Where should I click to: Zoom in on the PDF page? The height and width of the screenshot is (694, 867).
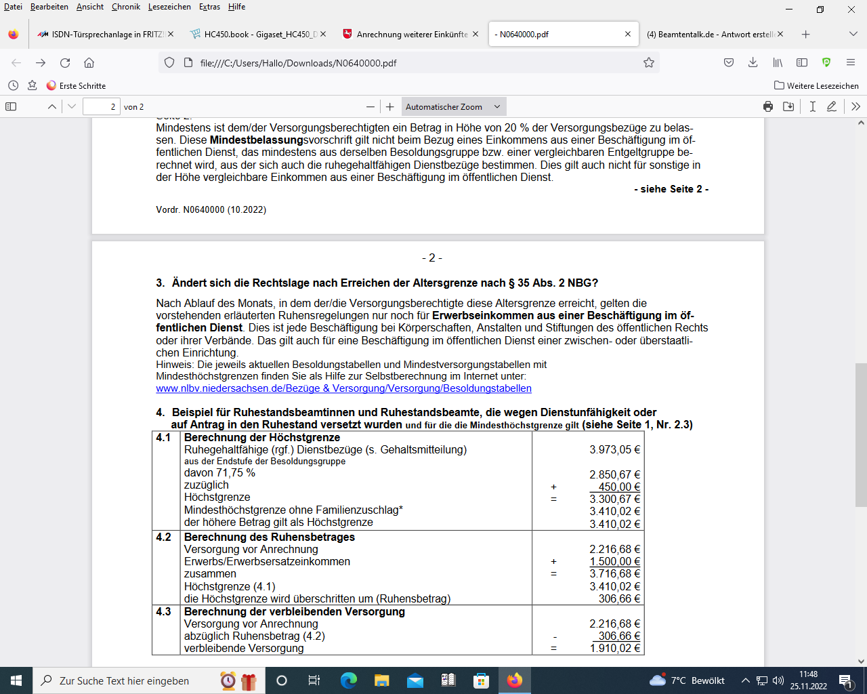[389, 106]
